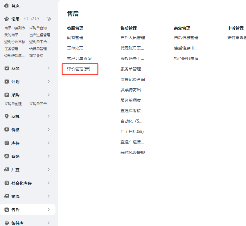Open 评价管理(新) link
This screenshot has width=246, height=226.
(79, 69)
